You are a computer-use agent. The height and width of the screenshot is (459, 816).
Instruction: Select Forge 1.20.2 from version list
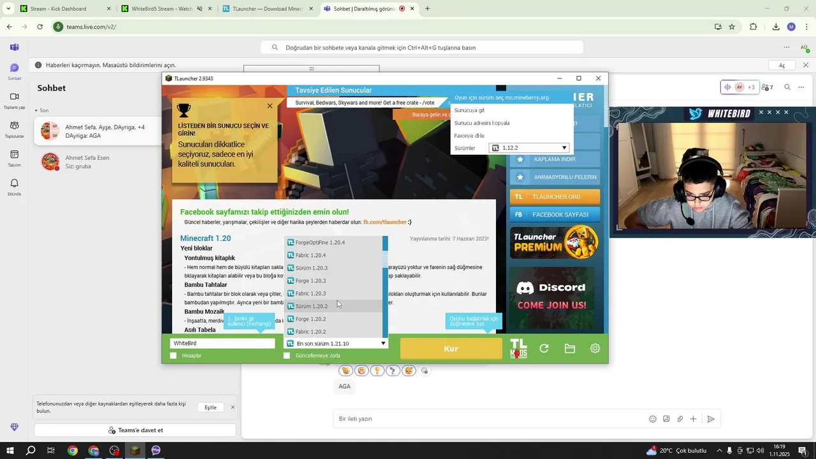click(333, 319)
